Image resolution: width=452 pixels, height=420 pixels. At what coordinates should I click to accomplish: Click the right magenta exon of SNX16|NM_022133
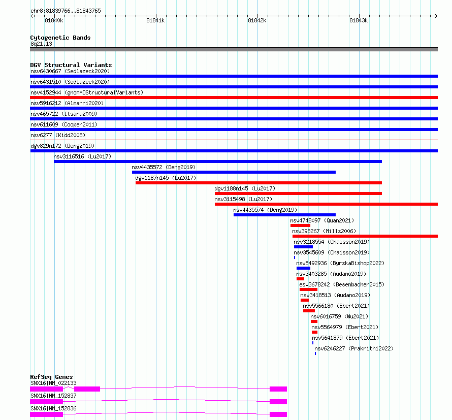tap(278, 389)
